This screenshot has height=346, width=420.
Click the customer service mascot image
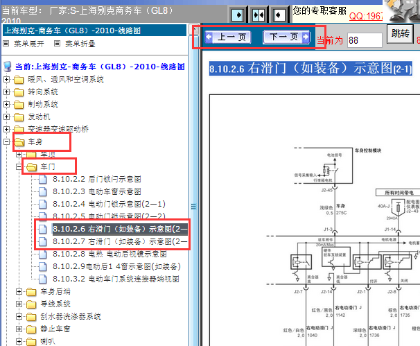point(401,10)
